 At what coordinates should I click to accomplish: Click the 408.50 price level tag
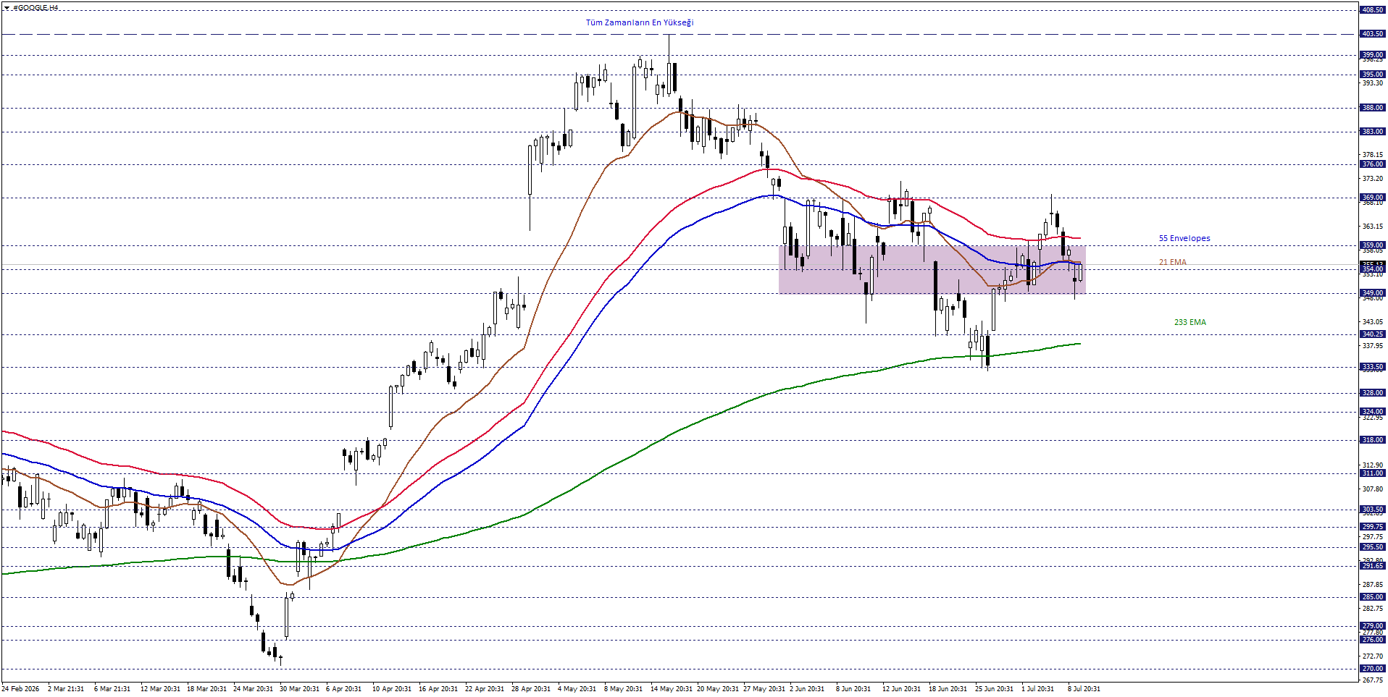tap(1373, 10)
